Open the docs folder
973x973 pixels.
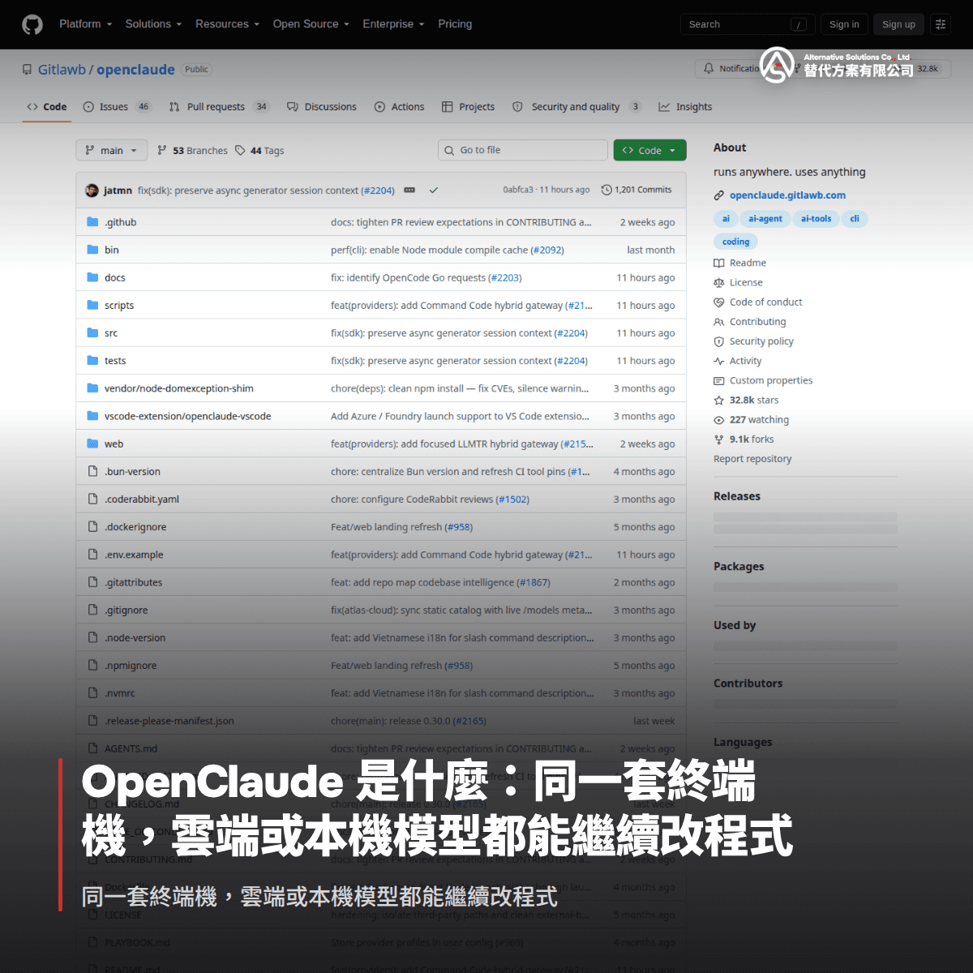click(x=115, y=277)
